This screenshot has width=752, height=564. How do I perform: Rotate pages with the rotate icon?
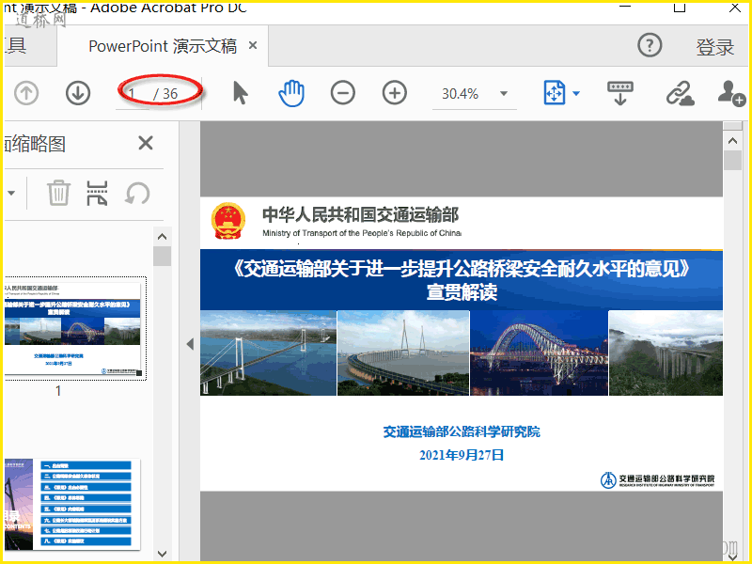click(x=137, y=194)
